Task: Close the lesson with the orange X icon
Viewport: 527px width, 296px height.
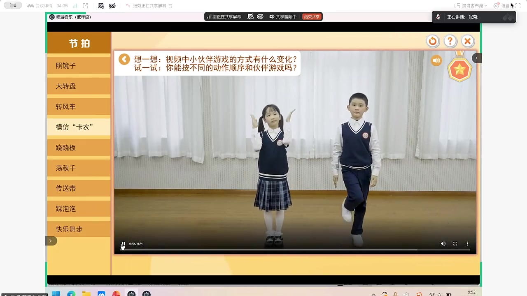Action: [x=468, y=41]
